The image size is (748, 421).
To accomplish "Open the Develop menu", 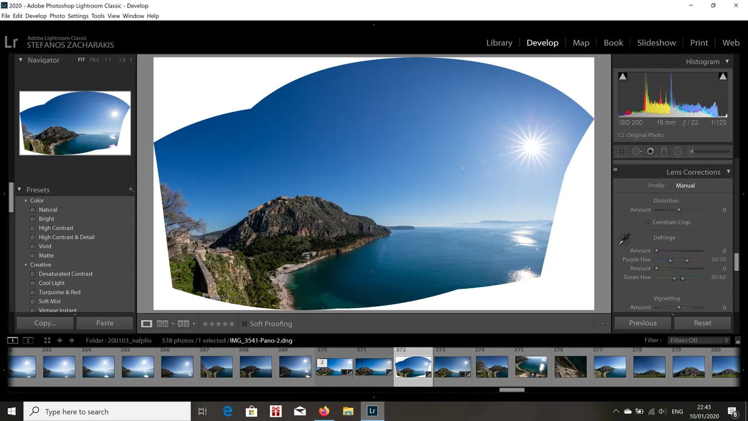I will pyautogui.click(x=36, y=16).
